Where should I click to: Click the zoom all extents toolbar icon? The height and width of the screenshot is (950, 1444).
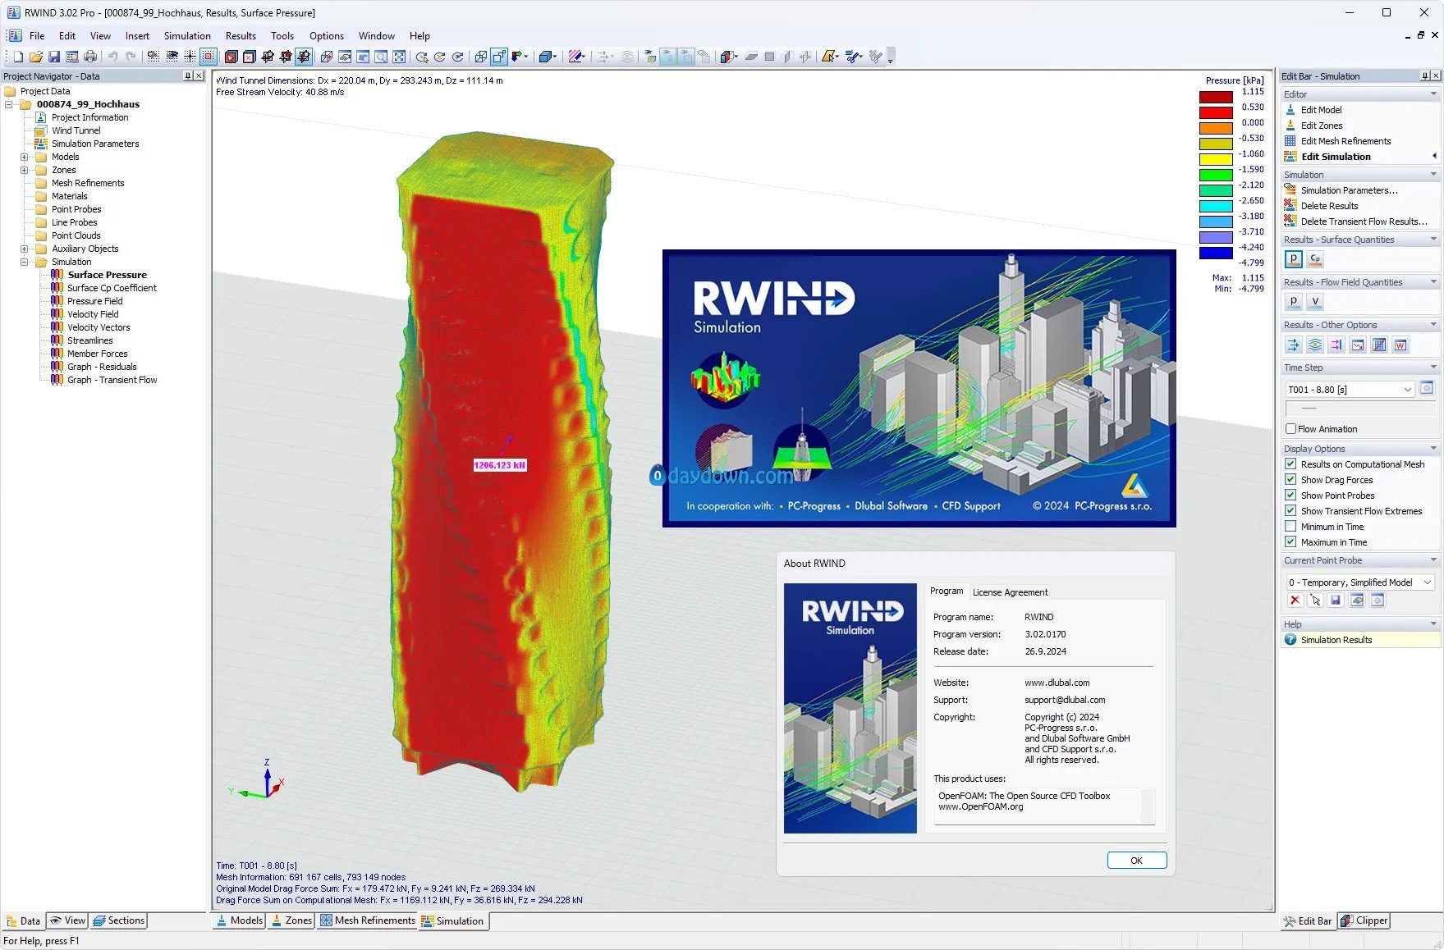point(399,57)
